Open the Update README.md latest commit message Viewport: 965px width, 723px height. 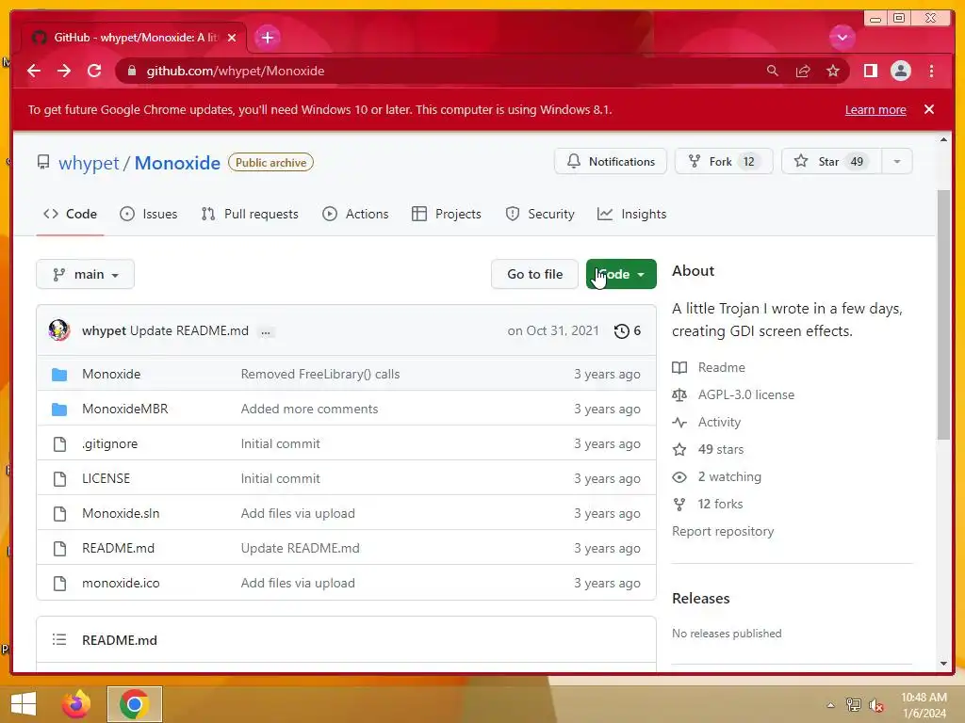[x=188, y=330]
